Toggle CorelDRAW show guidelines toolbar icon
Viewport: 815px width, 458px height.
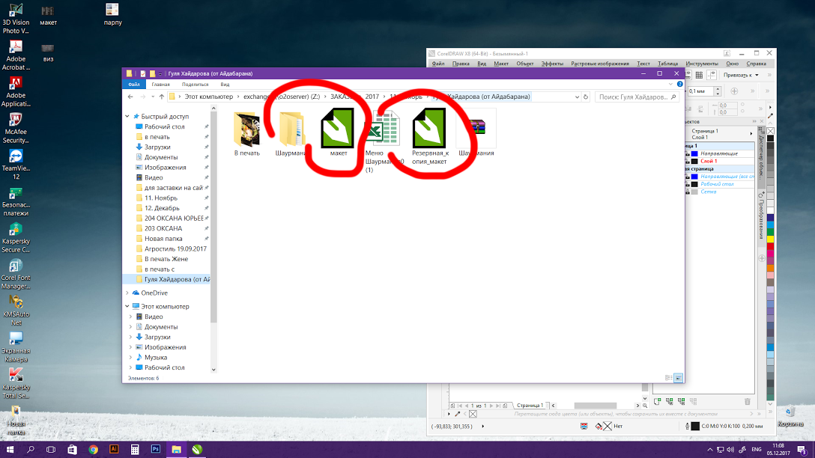click(x=712, y=76)
